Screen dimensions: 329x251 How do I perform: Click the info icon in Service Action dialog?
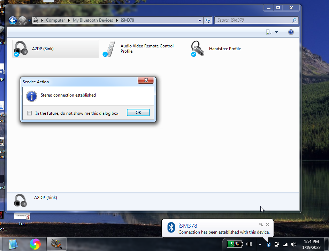point(32,96)
